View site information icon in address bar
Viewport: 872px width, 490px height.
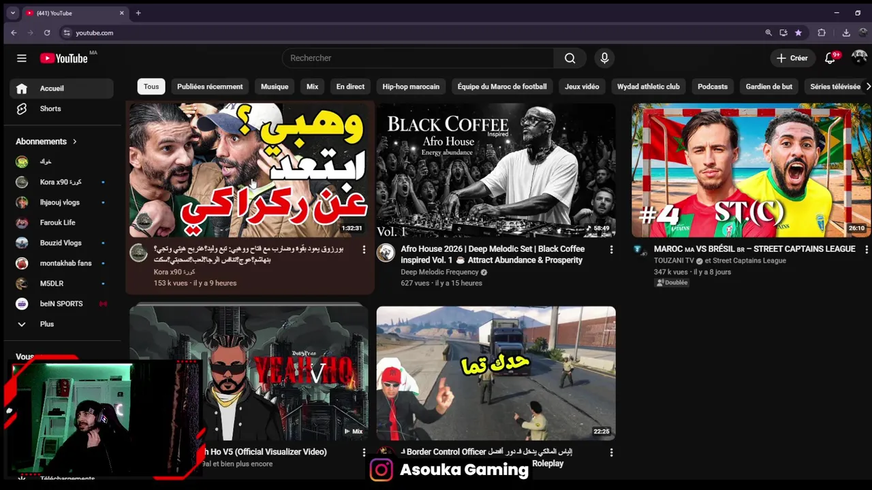pos(66,33)
